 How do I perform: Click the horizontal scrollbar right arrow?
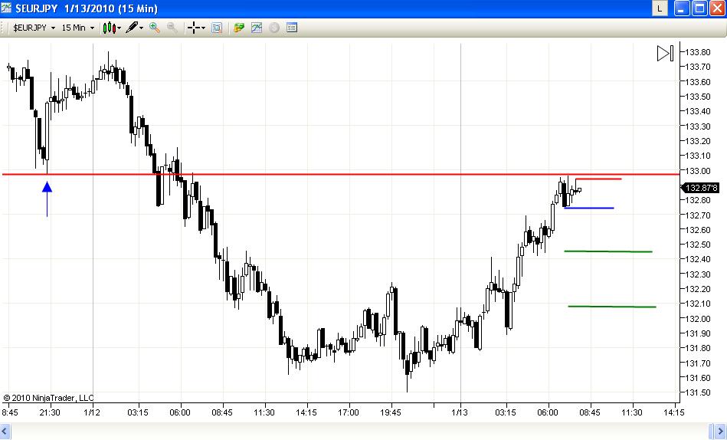[x=722, y=432]
